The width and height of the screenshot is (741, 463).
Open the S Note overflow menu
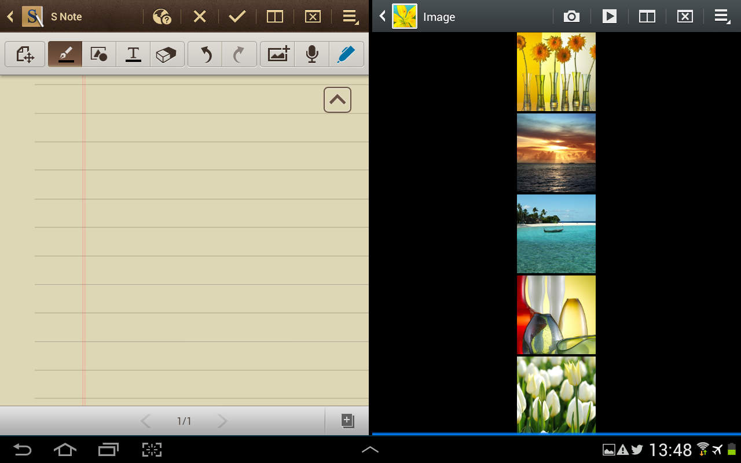[x=350, y=17]
